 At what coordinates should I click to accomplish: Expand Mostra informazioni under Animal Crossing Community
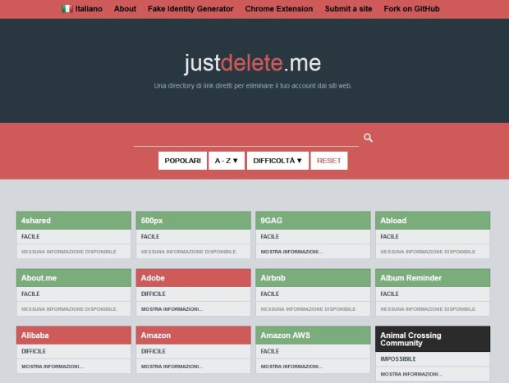coord(411,374)
